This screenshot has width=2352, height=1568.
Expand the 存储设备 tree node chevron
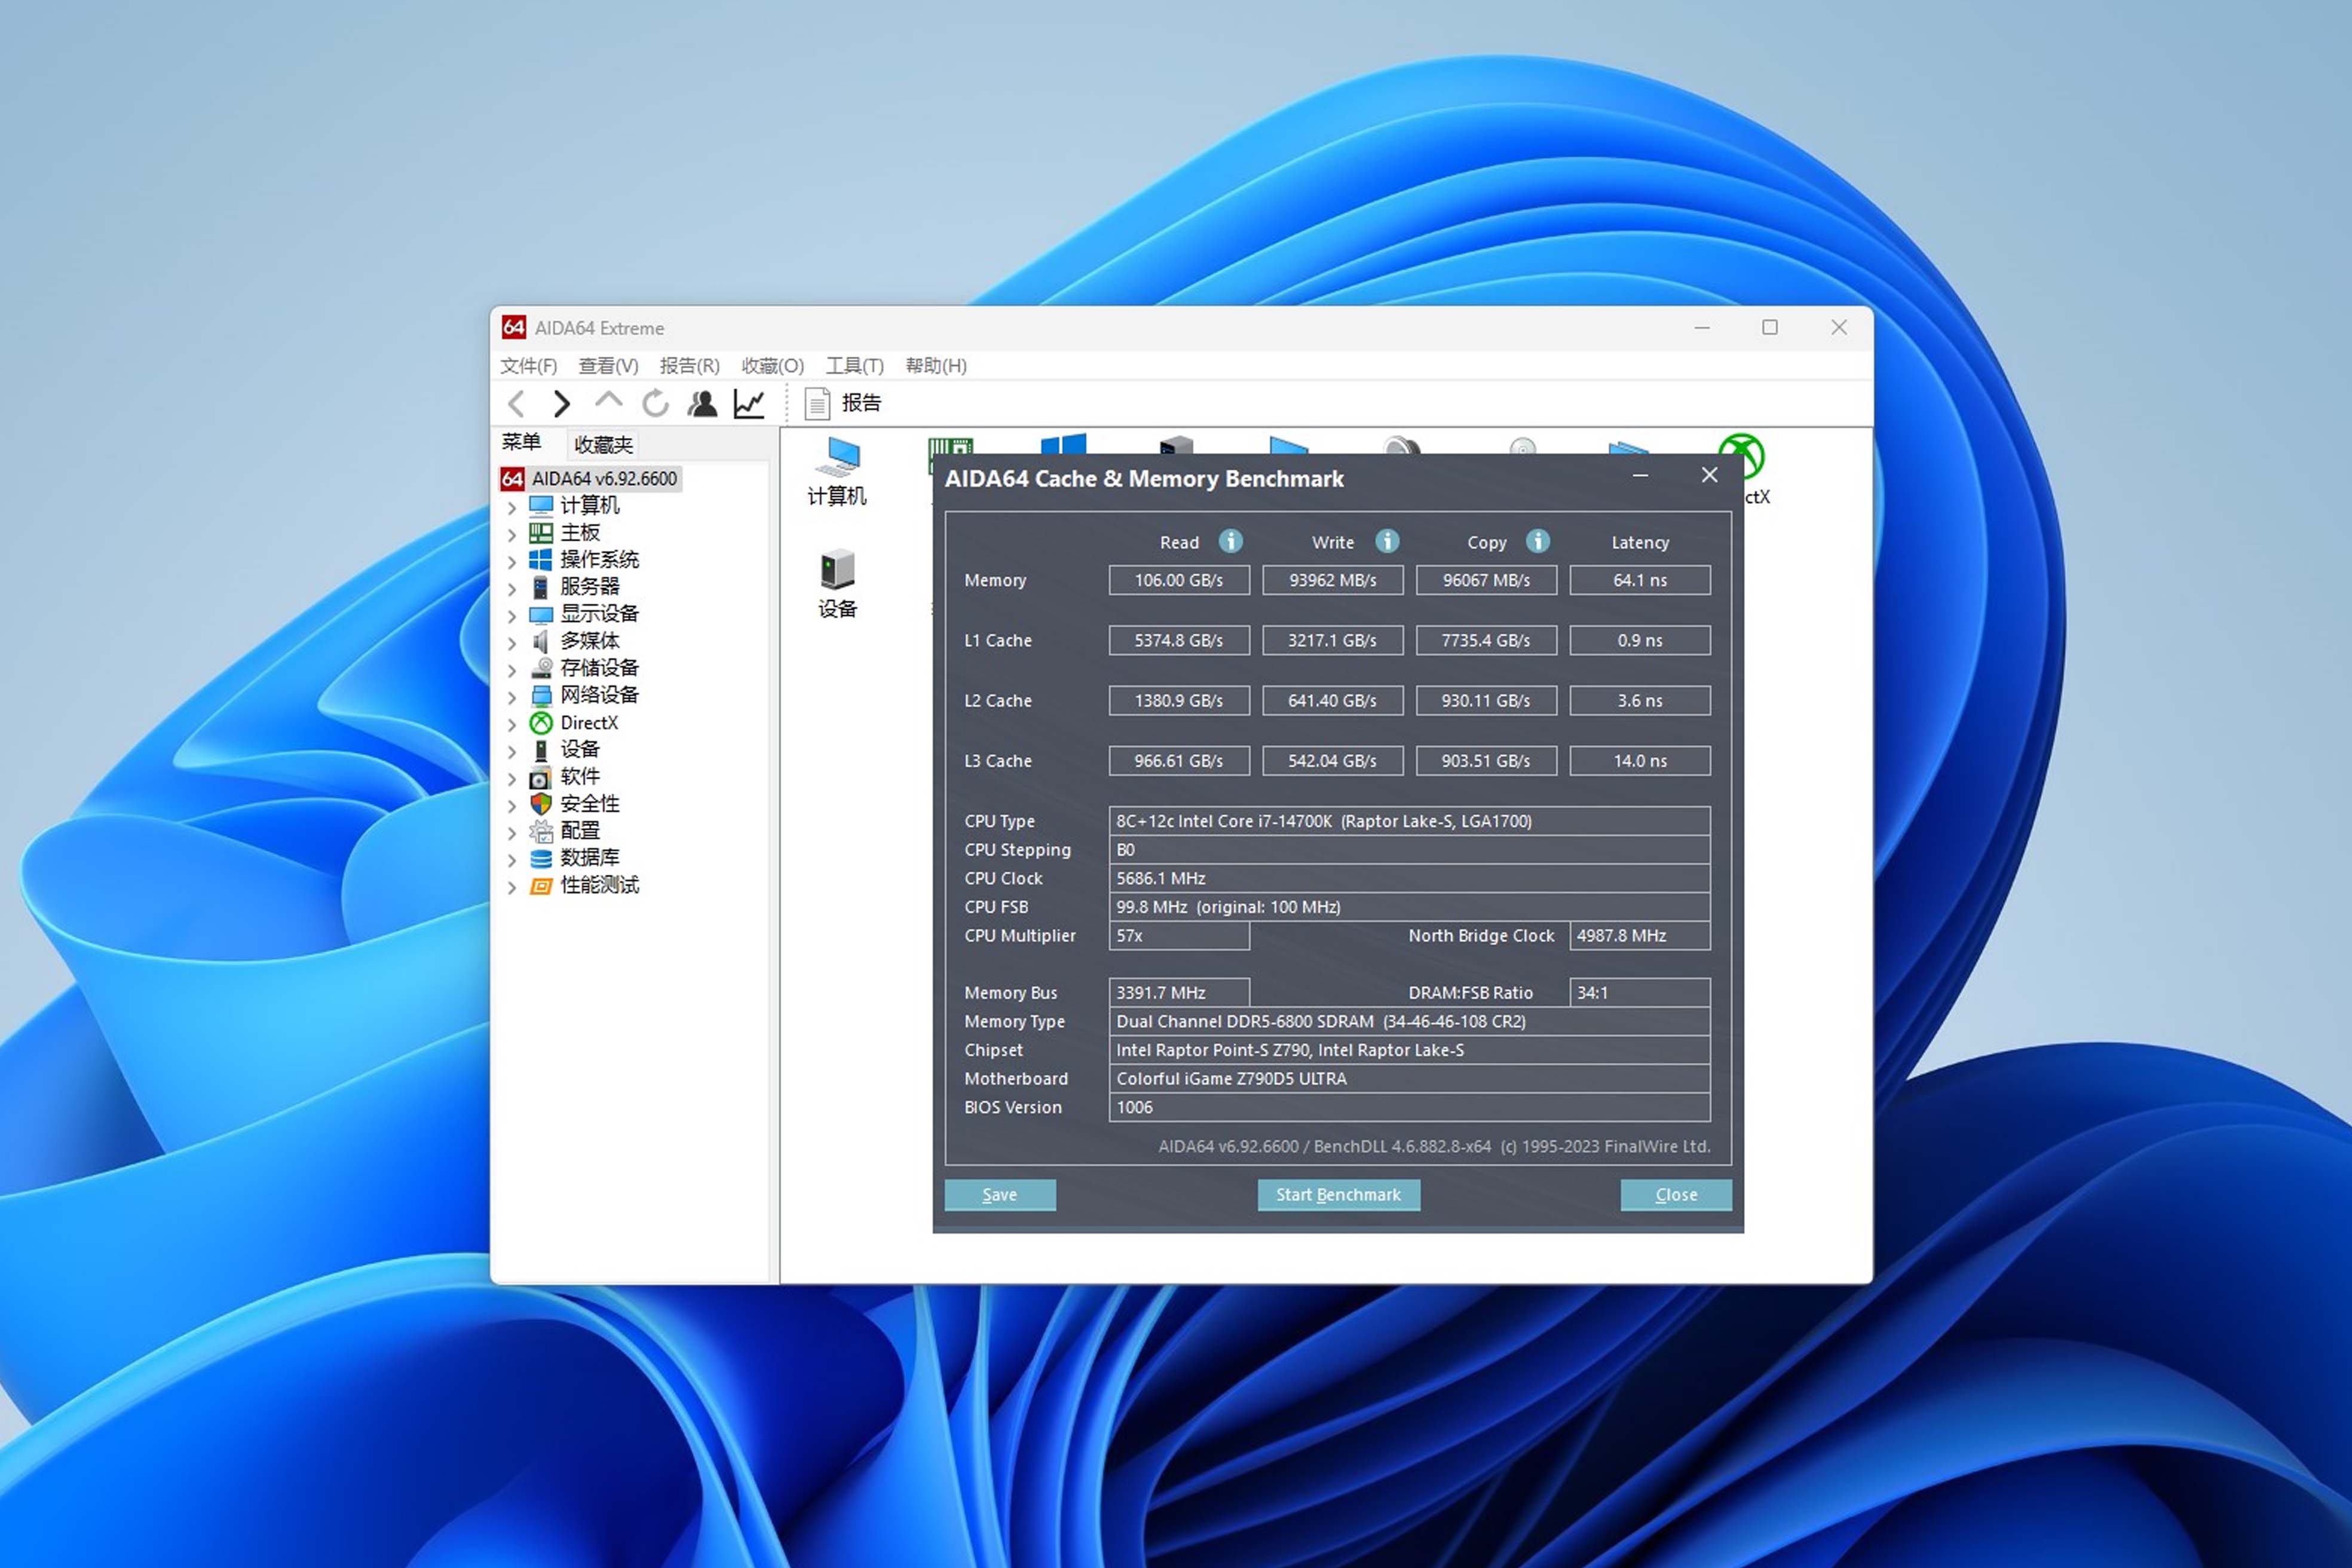(512, 670)
